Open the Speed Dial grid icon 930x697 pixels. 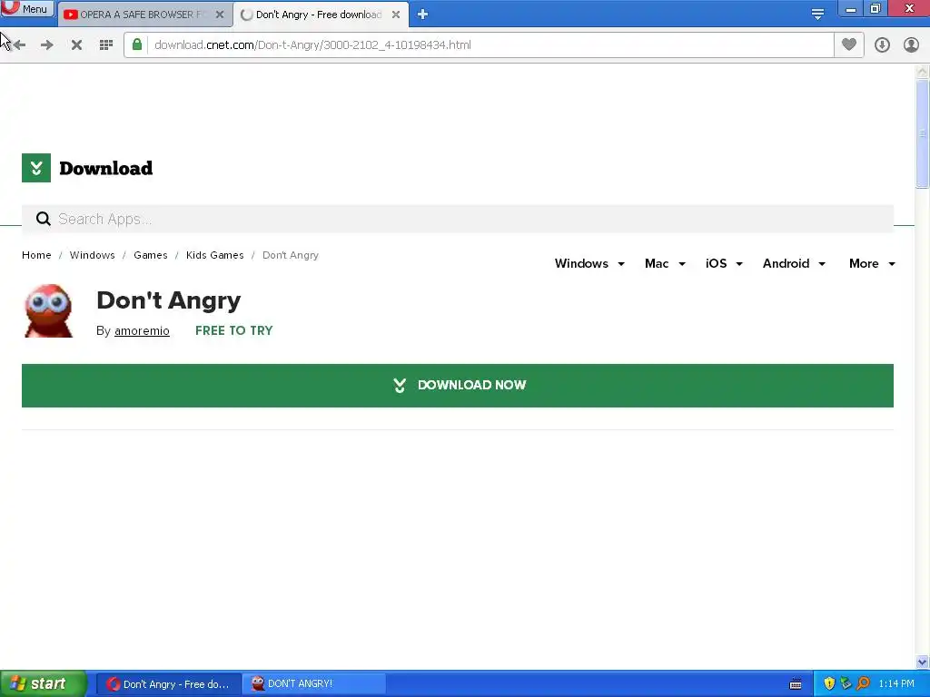(x=106, y=45)
